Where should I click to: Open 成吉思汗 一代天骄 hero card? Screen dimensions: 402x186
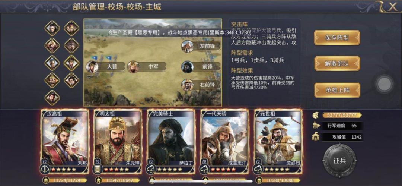(224, 142)
